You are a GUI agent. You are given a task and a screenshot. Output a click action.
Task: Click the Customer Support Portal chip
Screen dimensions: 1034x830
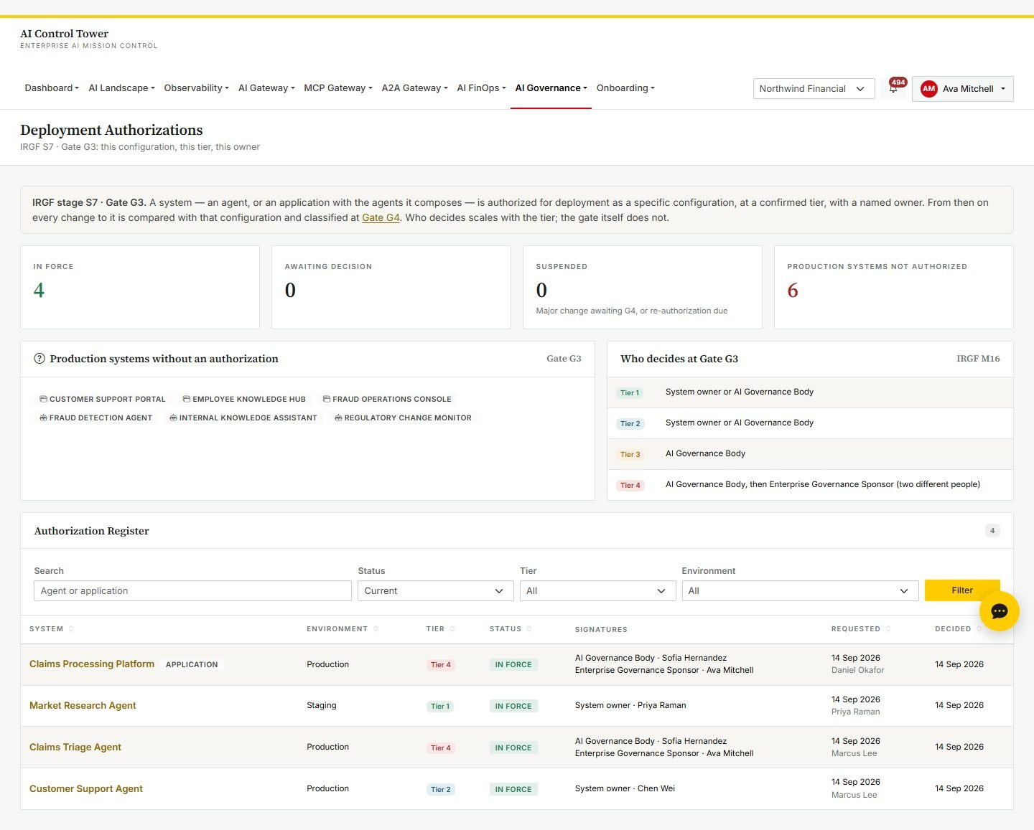[103, 399]
